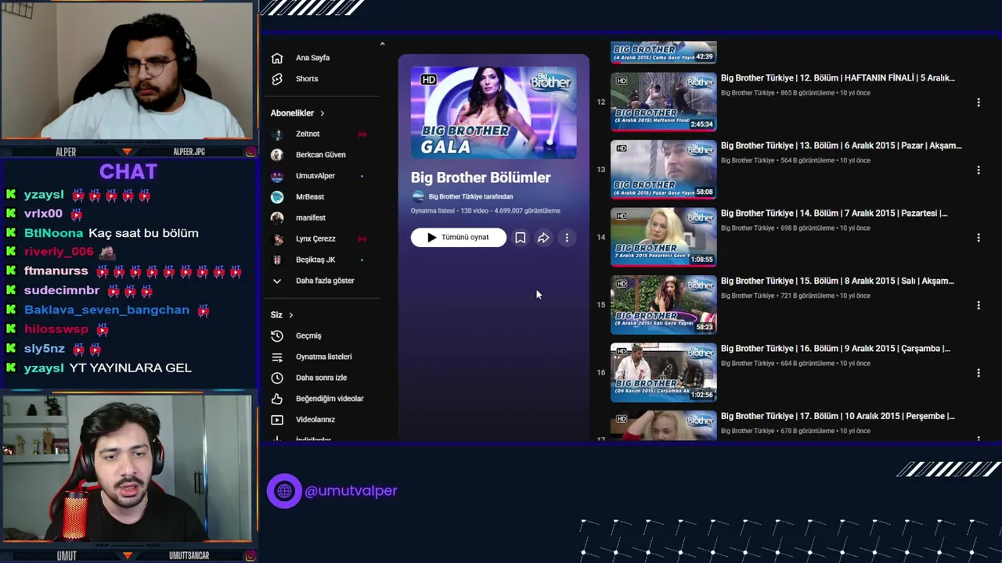
Task: Click chat message 'Kaç saat bu bölüm'
Action: (143, 233)
